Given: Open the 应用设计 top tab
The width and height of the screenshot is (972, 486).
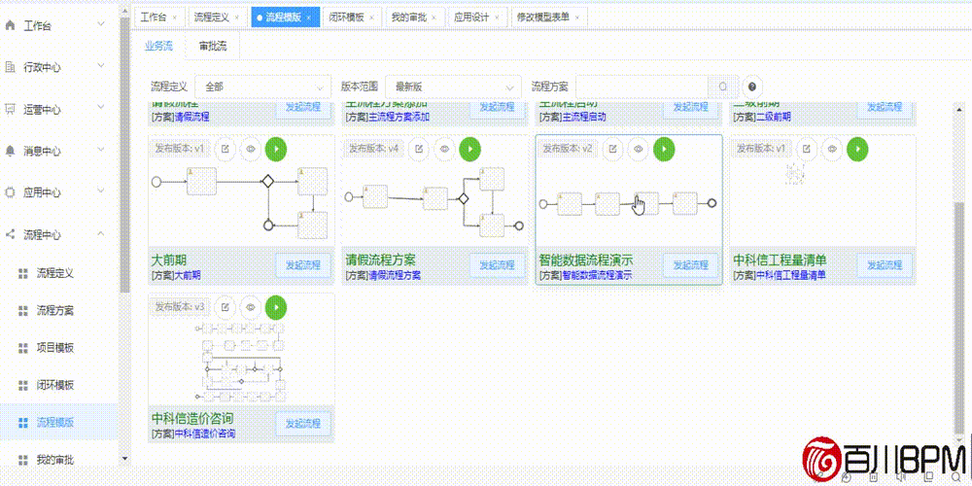Looking at the screenshot, I should coord(477,17).
